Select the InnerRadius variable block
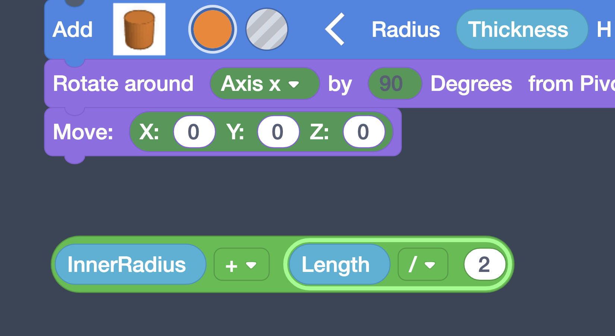Image resolution: width=615 pixels, height=336 pixels. pyautogui.click(x=127, y=264)
